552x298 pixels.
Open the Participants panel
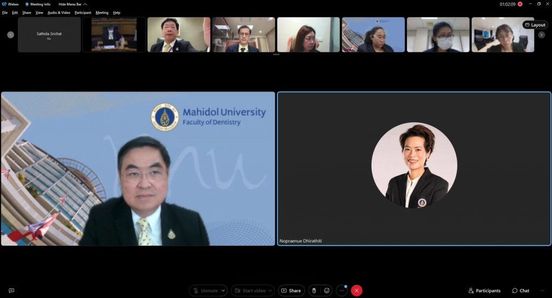pos(484,290)
